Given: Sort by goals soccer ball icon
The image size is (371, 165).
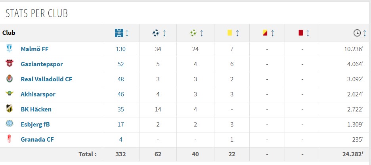Looking at the screenshot, I should (x=156, y=33).
